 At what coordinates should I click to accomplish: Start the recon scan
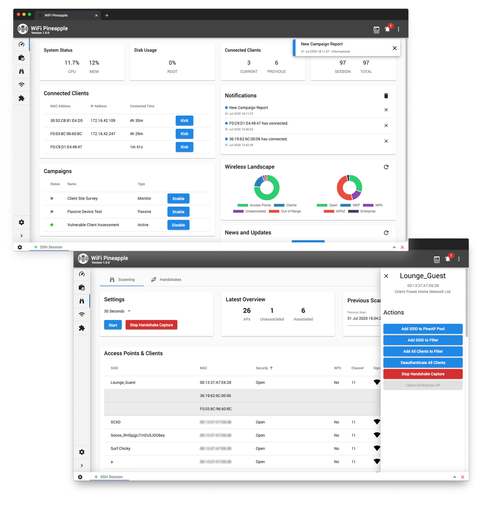click(113, 325)
